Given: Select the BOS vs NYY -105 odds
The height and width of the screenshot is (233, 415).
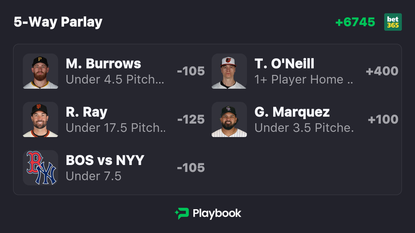Looking at the screenshot, I should pos(191,168).
